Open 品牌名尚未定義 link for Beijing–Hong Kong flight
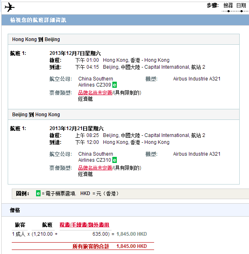This screenshot has width=249, height=254. point(95,168)
